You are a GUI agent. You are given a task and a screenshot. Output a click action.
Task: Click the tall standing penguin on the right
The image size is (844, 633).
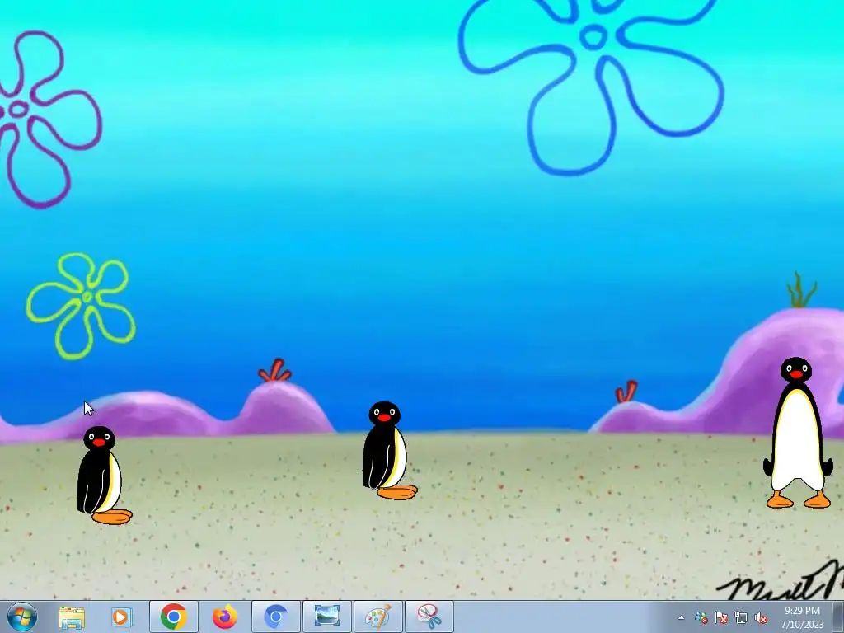point(798,433)
